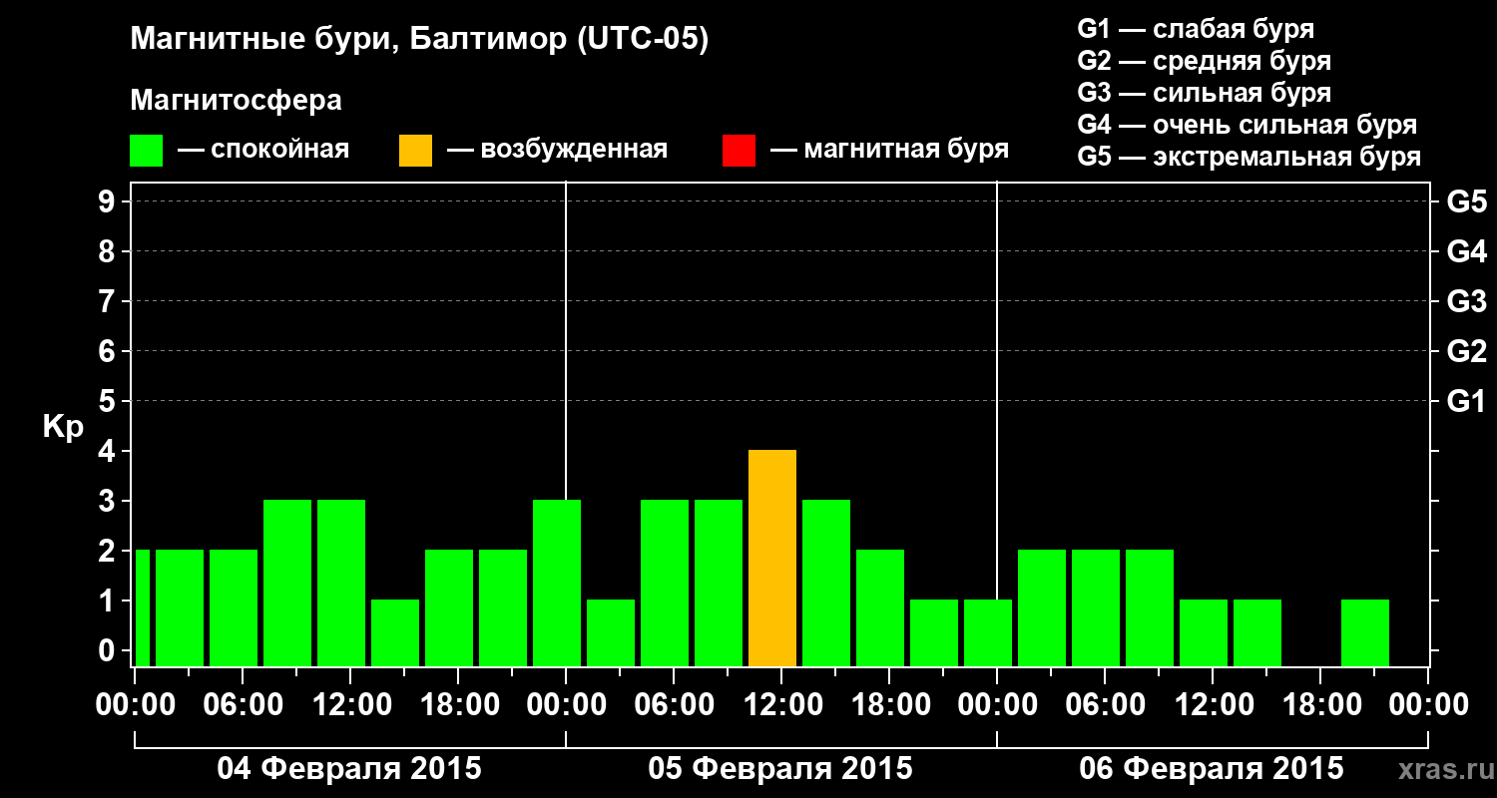Image resolution: width=1497 pixels, height=798 pixels.
Task: Click the chart title 'Магнитные бури, Балтимор (UTC-05)'
Action: click(x=419, y=41)
